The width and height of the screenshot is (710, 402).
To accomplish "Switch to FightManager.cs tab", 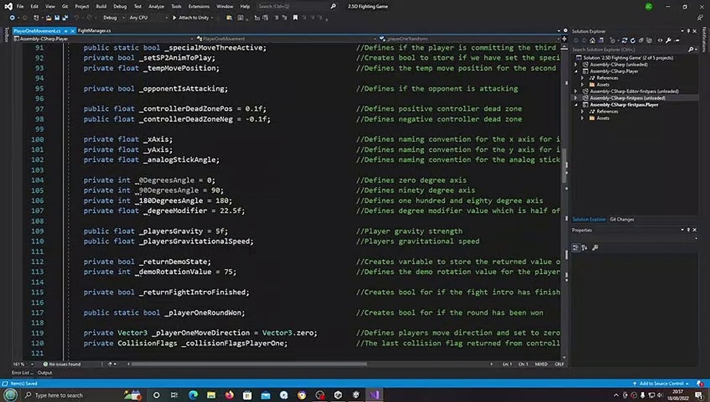I will tap(94, 31).
